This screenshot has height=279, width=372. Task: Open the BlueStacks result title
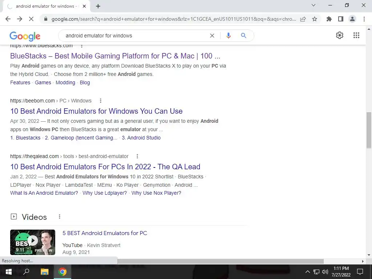pyautogui.click(x=115, y=56)
